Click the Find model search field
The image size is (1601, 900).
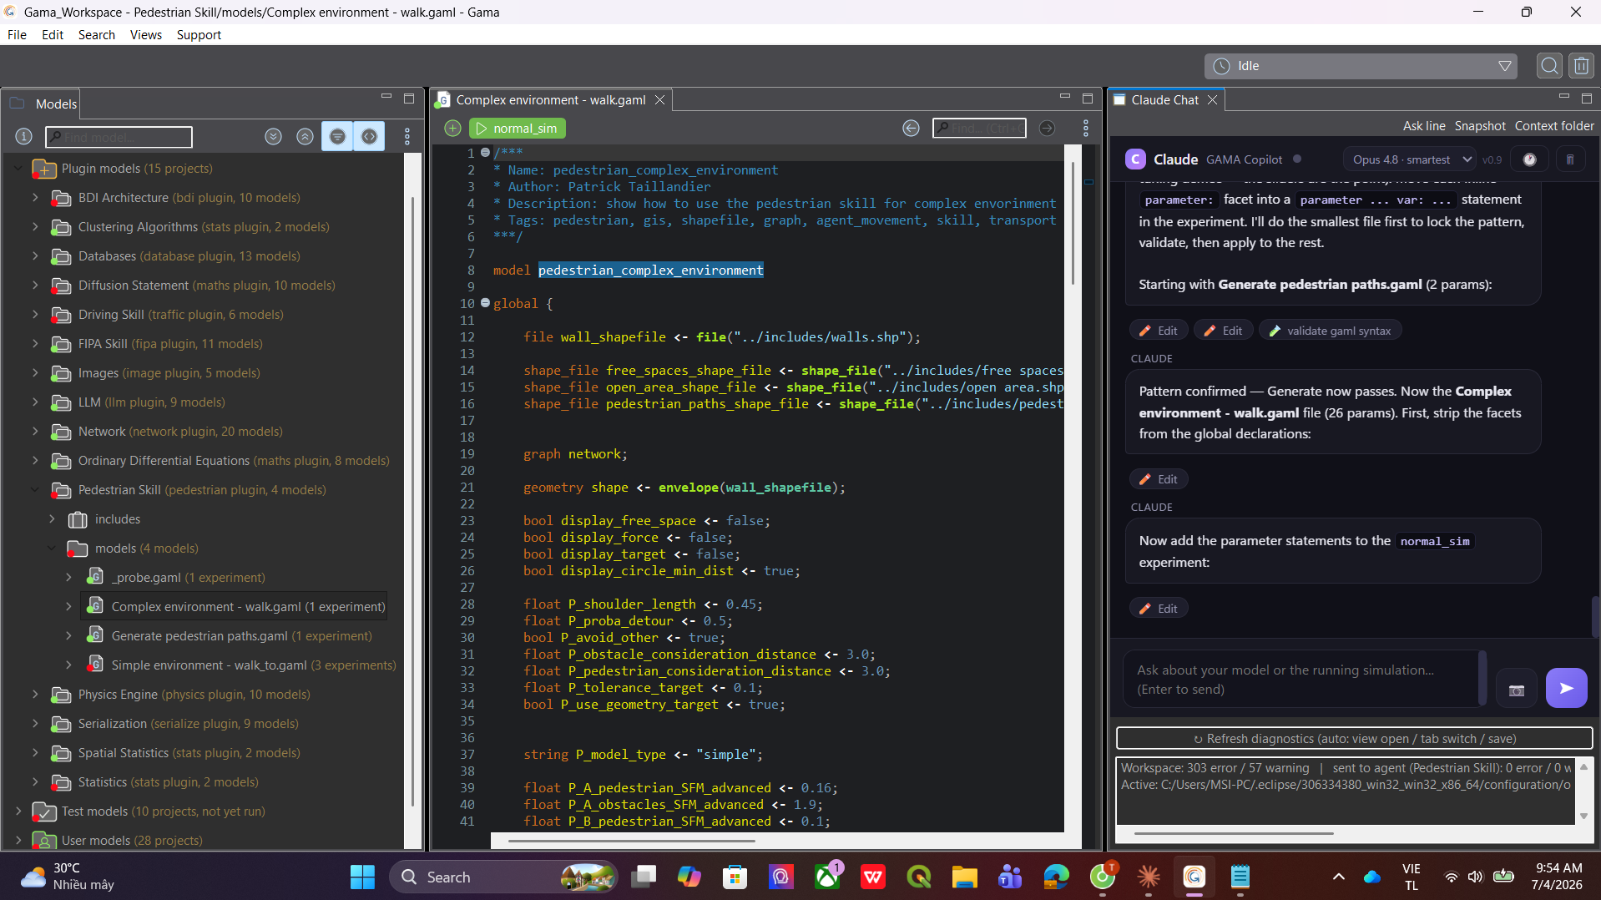tap(119, 137)
